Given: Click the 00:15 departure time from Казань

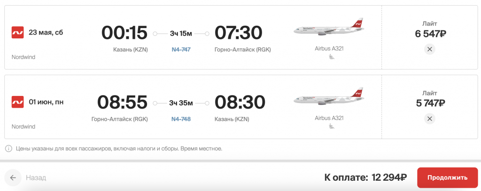Looking at the screenshot, I should [x=124, y=33].
